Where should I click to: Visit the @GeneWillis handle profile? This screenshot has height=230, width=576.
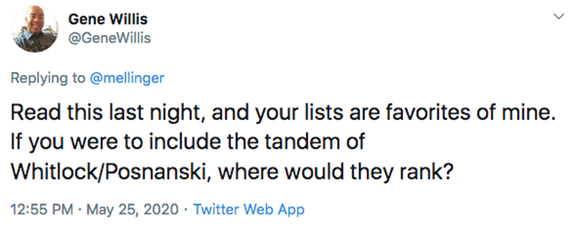tap(110, 38)
